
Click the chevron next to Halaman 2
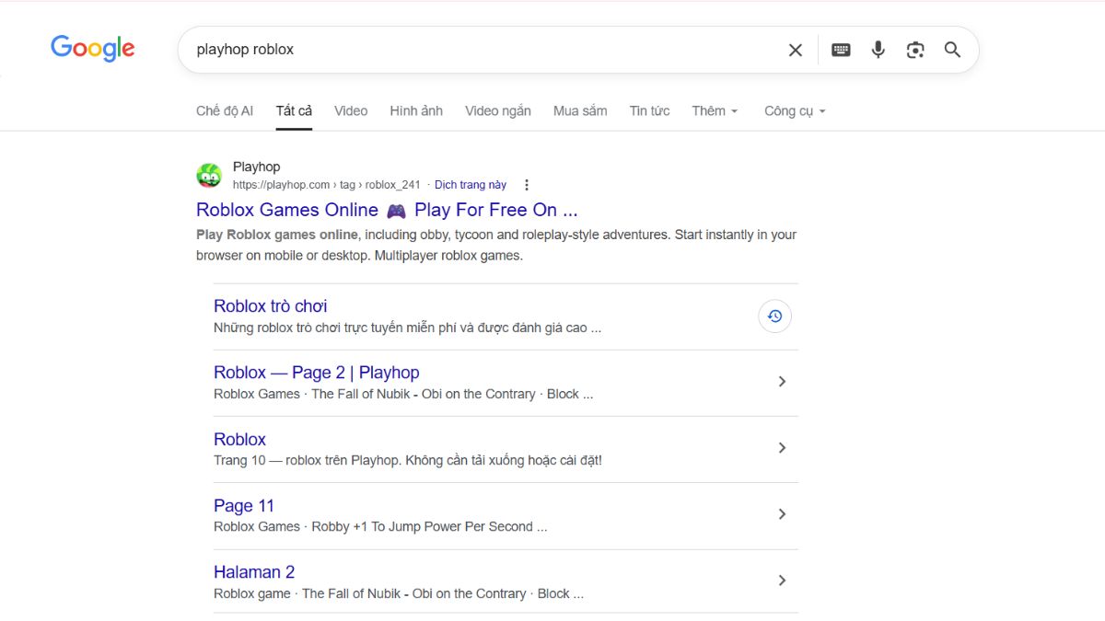[x=782, y=581]
